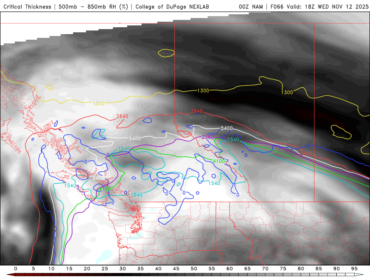Screen dimensions: 370x277
Task: Click the colorbar tick label "55"
Action: click(x=212, y=269)
